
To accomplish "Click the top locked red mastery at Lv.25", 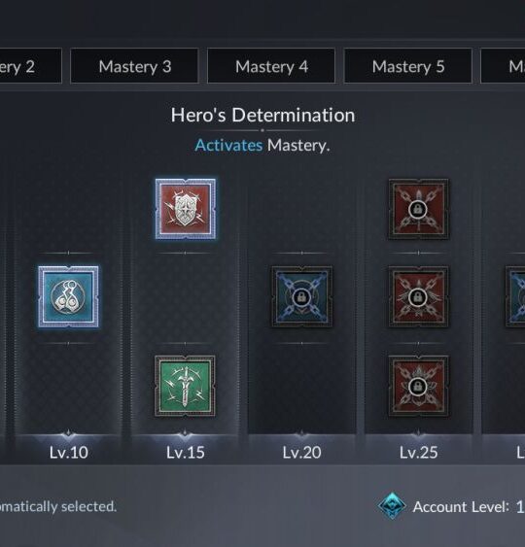I will (x=418, y=209).
